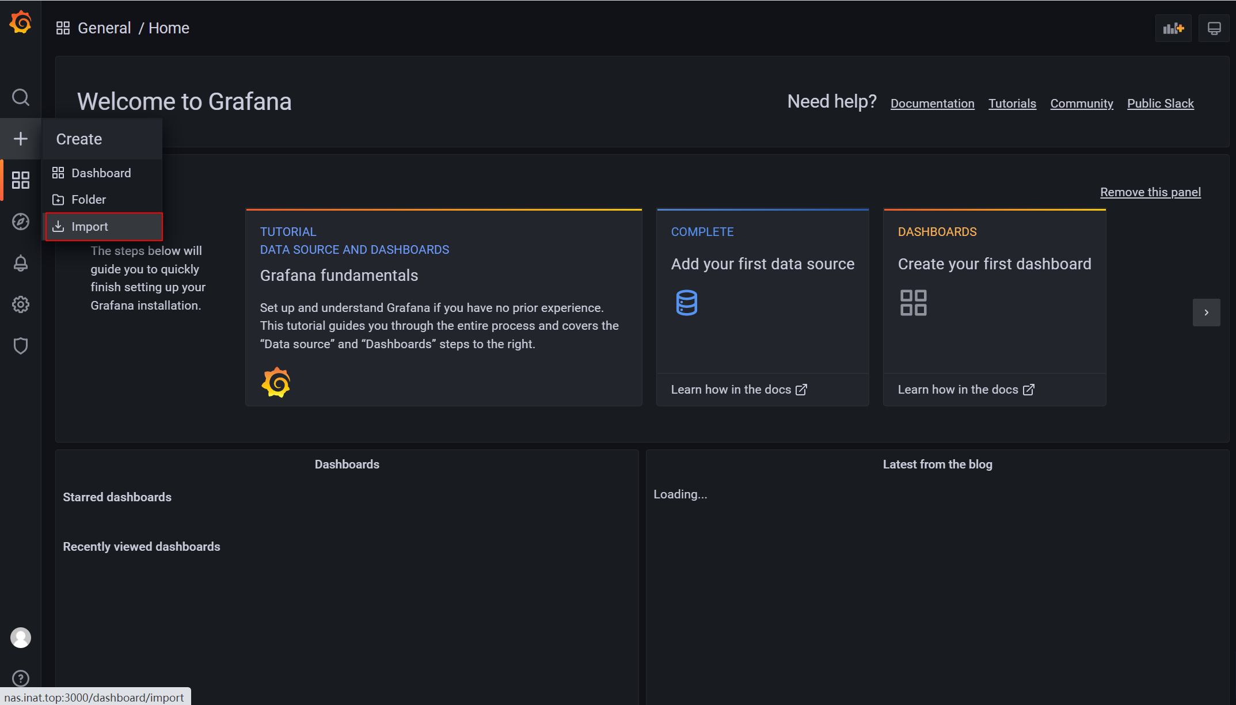This screenshot has width=1236, height=705.
Task: Open the Server Admin shield icon
Action: pyautogui.click(x=21, y=346)
